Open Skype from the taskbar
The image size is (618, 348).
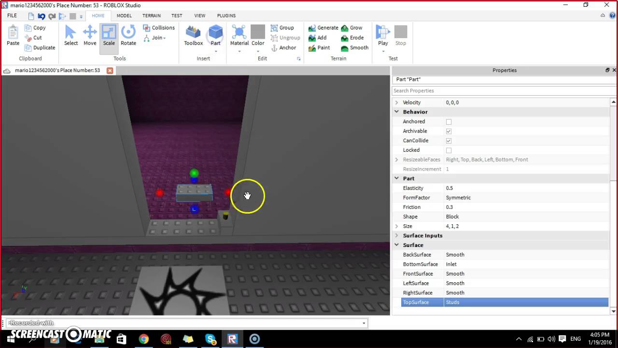coord(211,339)
